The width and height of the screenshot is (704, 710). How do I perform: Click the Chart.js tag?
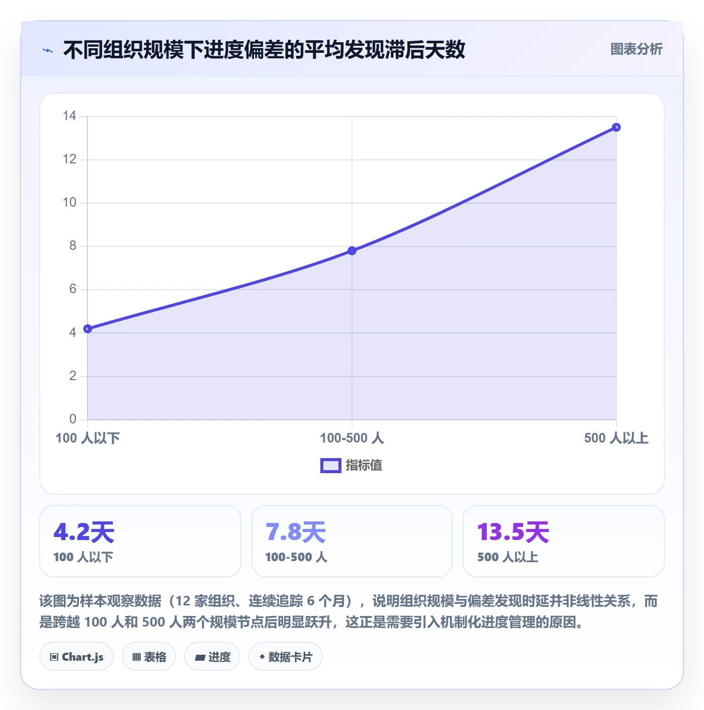pyautogui.click(x=76, y=657)
